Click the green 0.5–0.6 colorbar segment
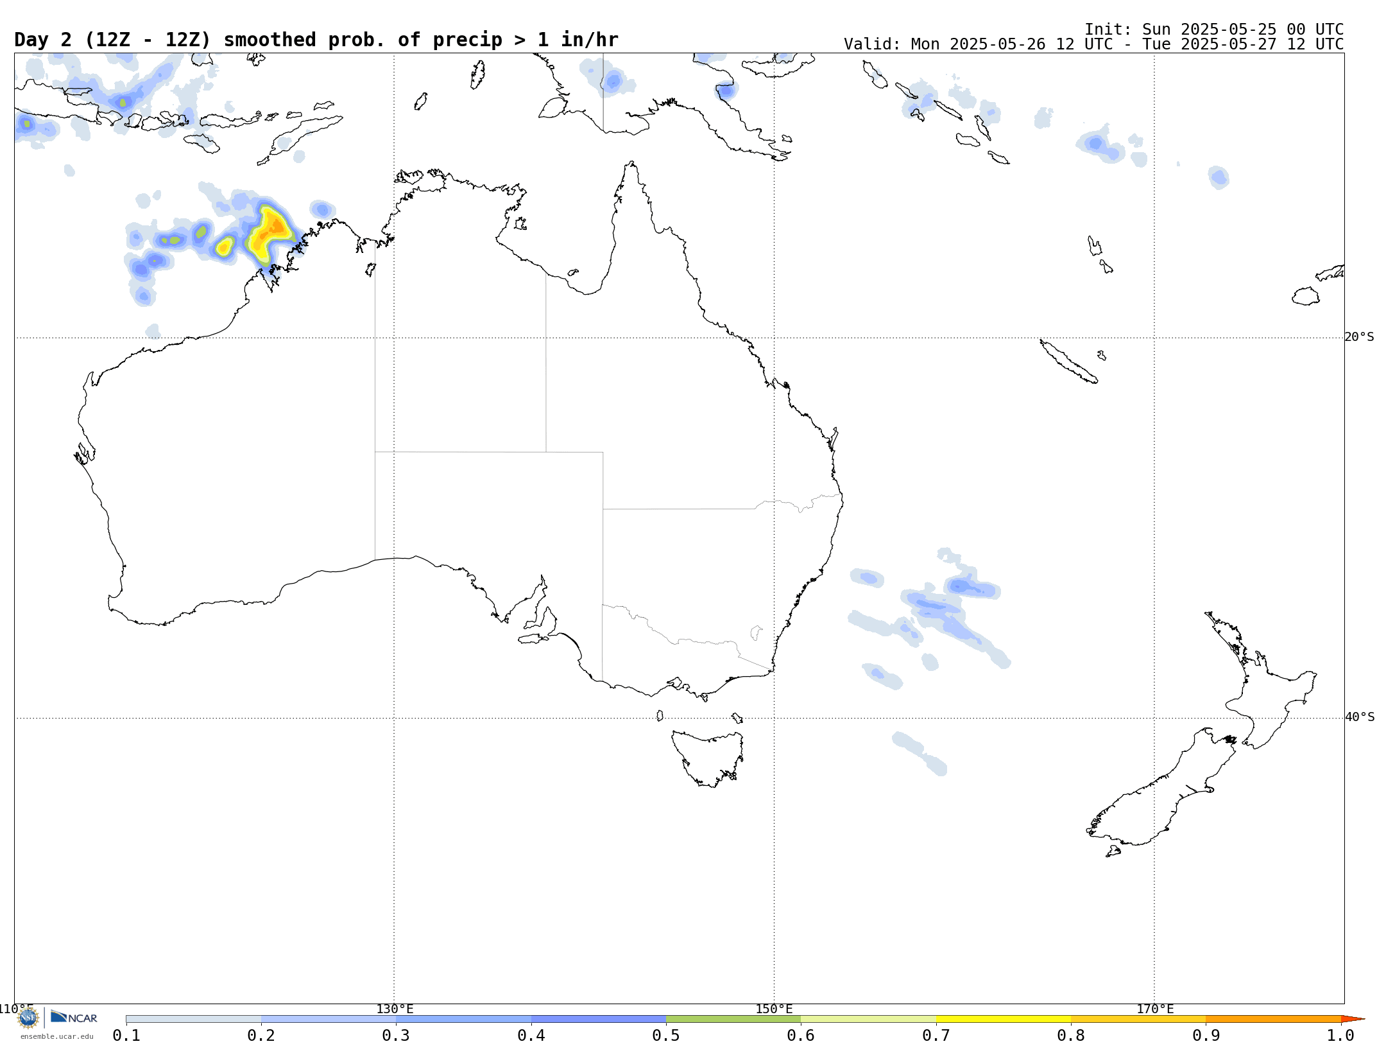 click(733, 1019)
